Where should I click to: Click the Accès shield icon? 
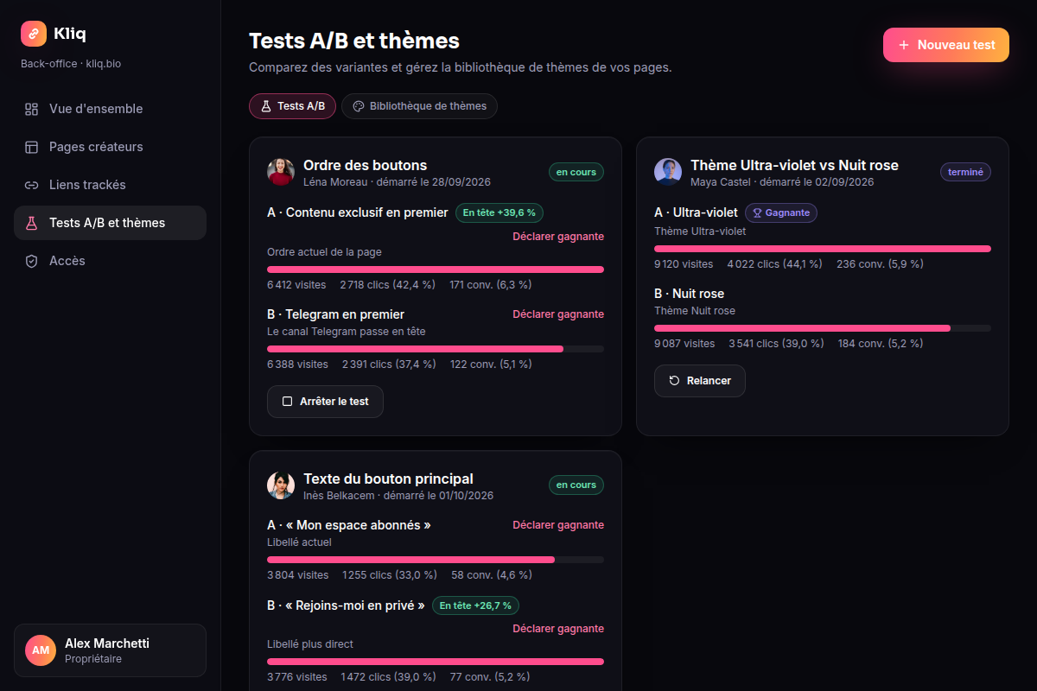click(x=32, y=261)
